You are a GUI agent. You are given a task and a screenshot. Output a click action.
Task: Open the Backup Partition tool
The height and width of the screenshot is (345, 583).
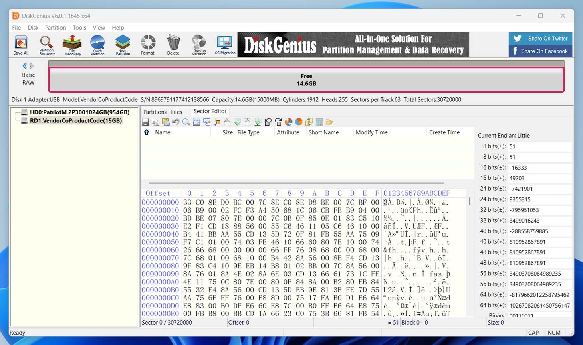point(199,45)
